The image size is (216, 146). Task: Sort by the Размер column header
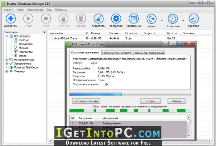pyautogui.click(x=99, y=33)
